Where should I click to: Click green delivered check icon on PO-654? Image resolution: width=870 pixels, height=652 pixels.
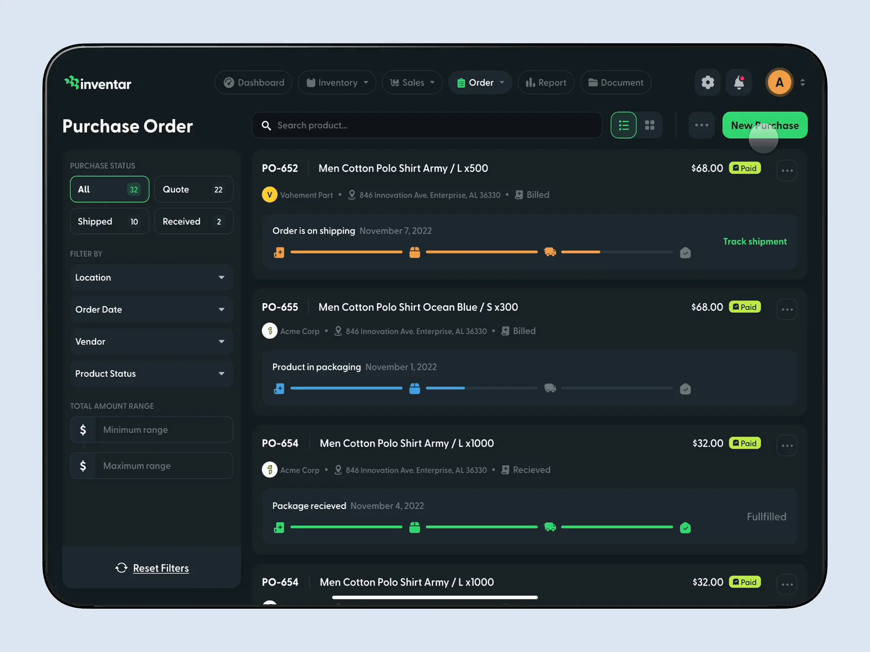pyautogui.click(x=685, y=527)
